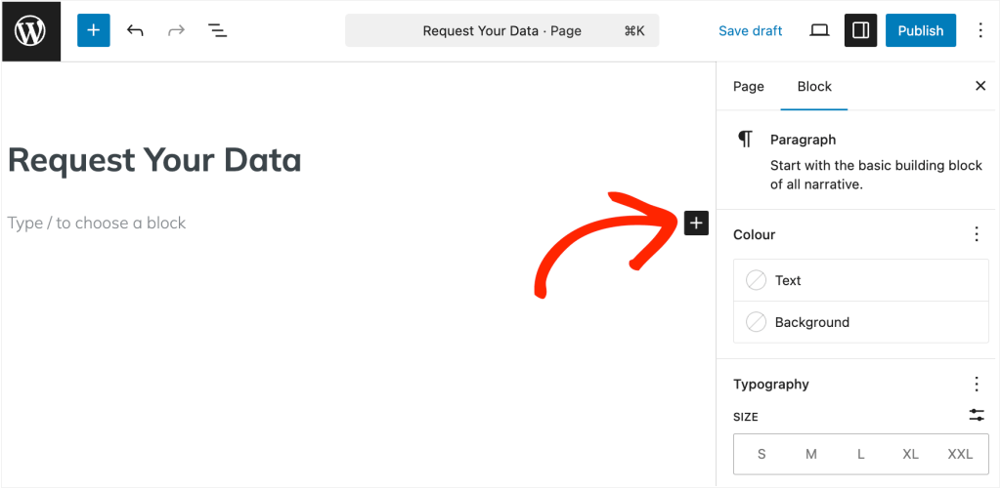Select font size XL
Screen dimensions: 1001x489
tap(910, 454)
